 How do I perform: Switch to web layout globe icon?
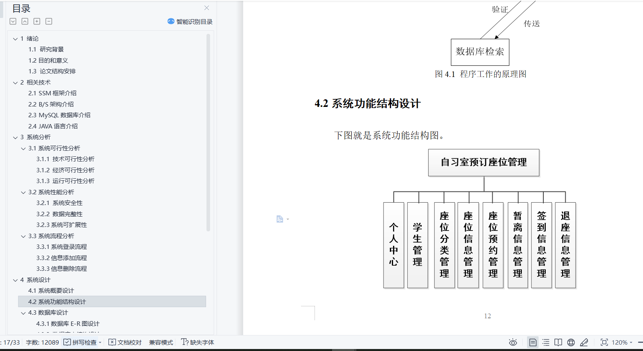tap(571, 342)
